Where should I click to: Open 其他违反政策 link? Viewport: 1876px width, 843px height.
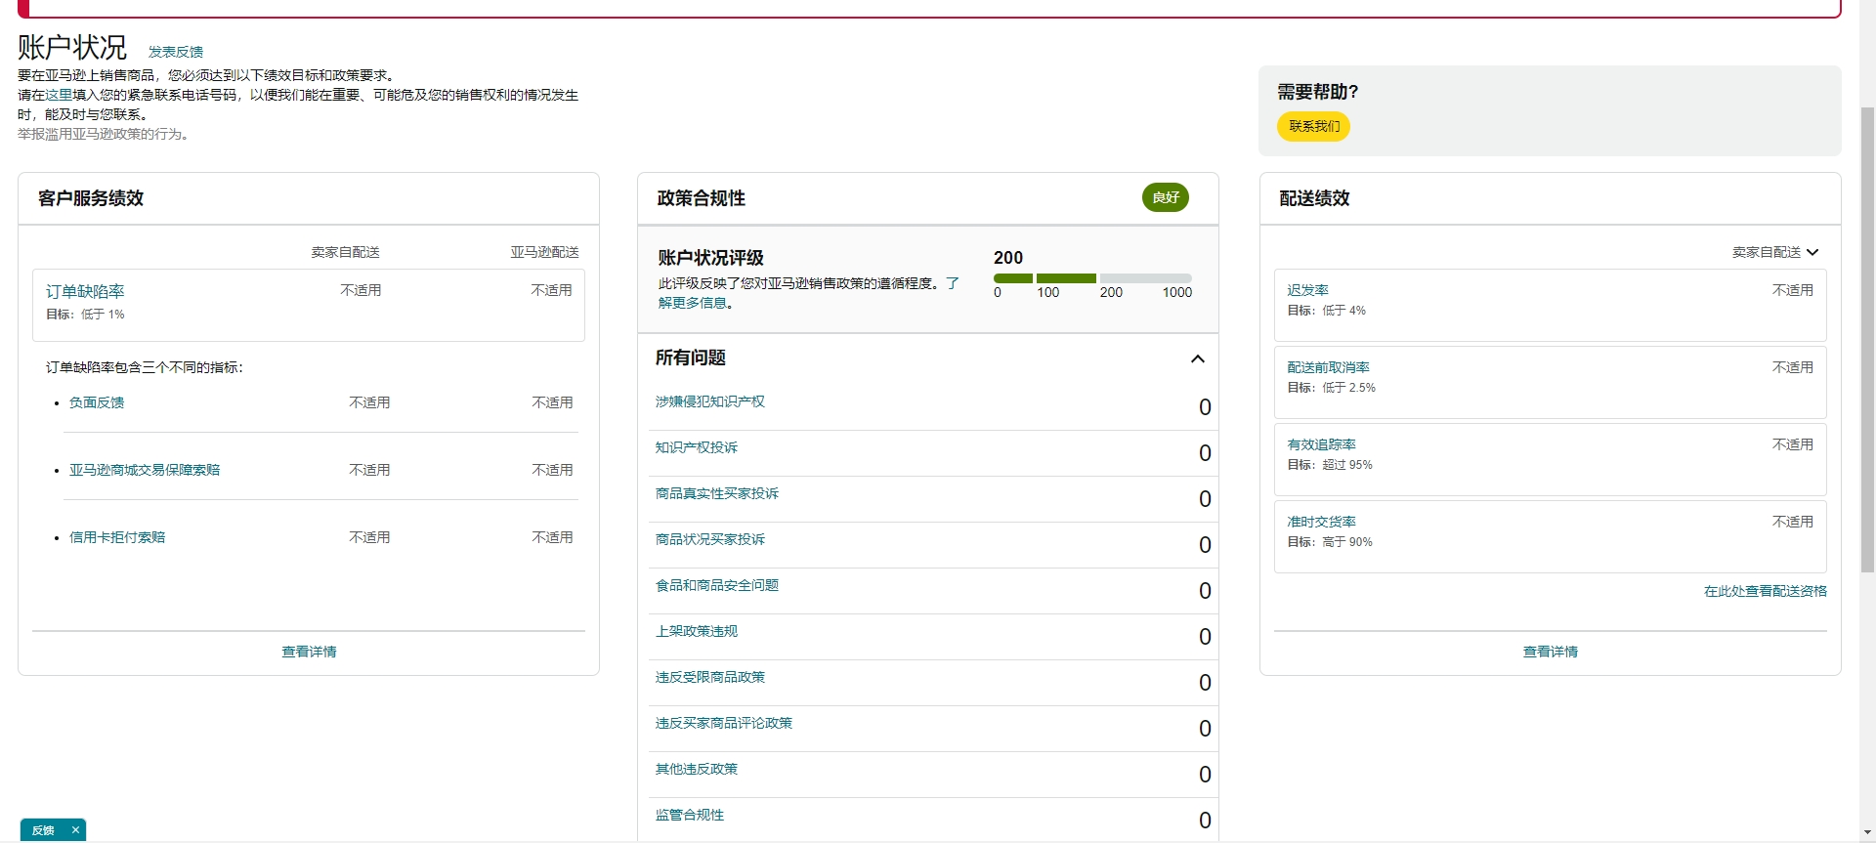[696, 769]
